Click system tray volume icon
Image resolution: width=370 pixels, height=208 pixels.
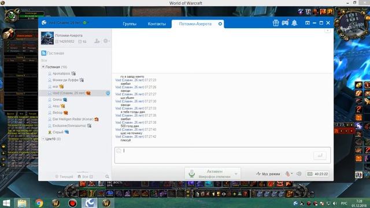[335, 203]
